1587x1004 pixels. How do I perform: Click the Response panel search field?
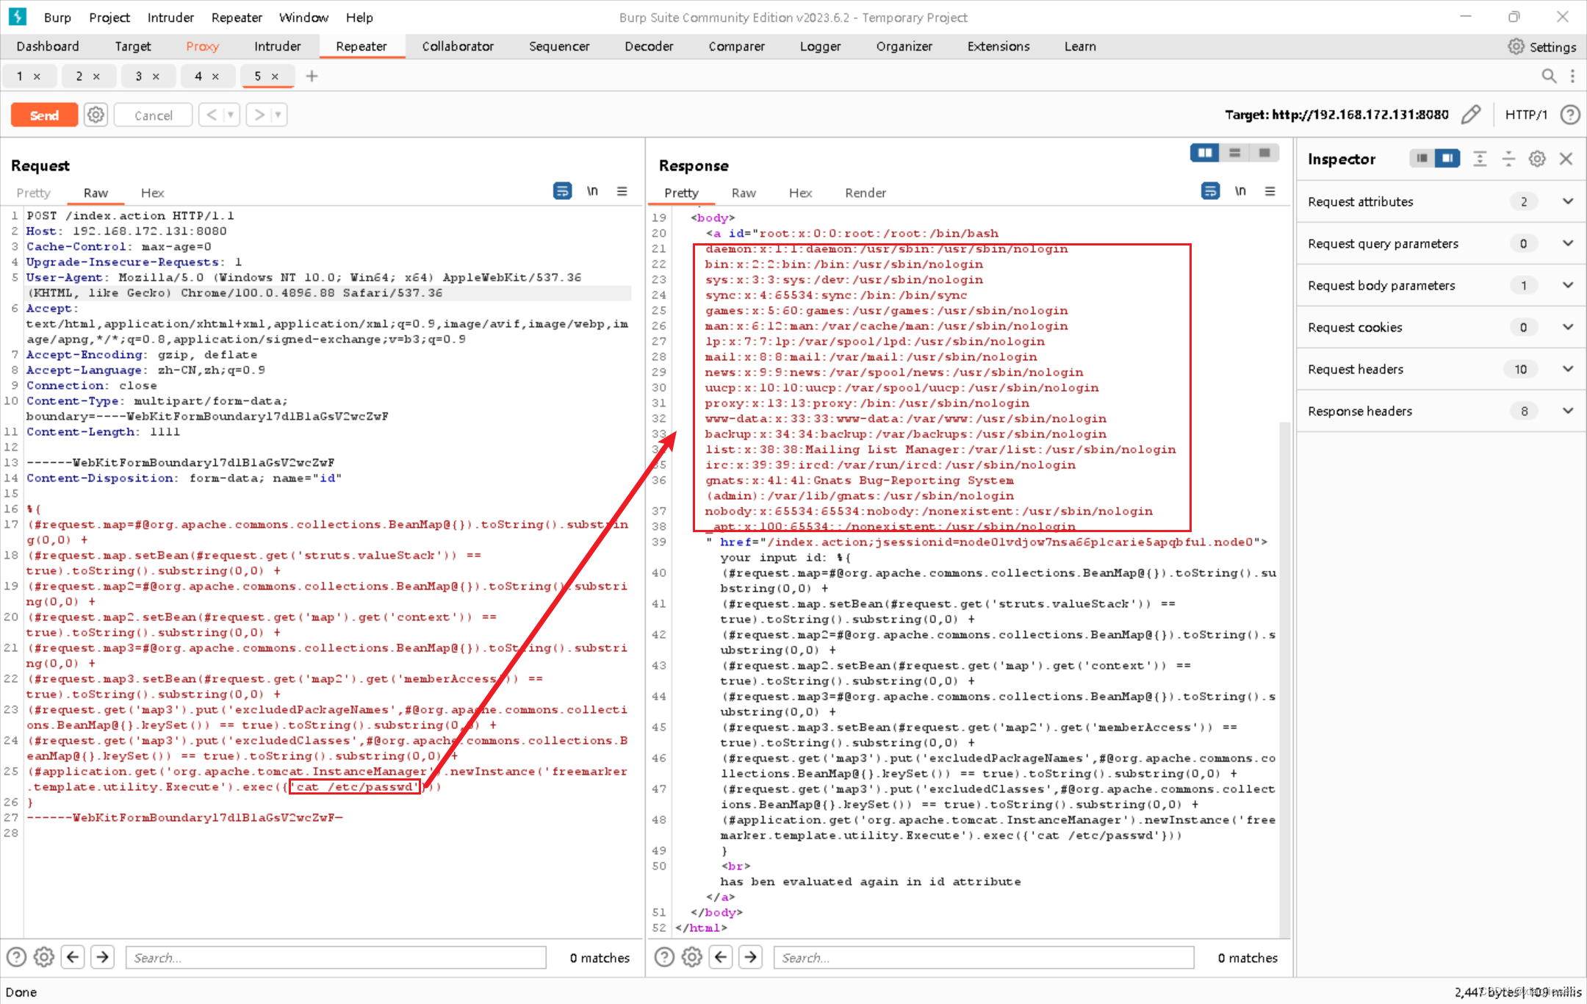click(x=985, y=957)
